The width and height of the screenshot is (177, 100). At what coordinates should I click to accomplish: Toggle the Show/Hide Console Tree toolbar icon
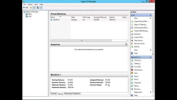click(34, 7)
